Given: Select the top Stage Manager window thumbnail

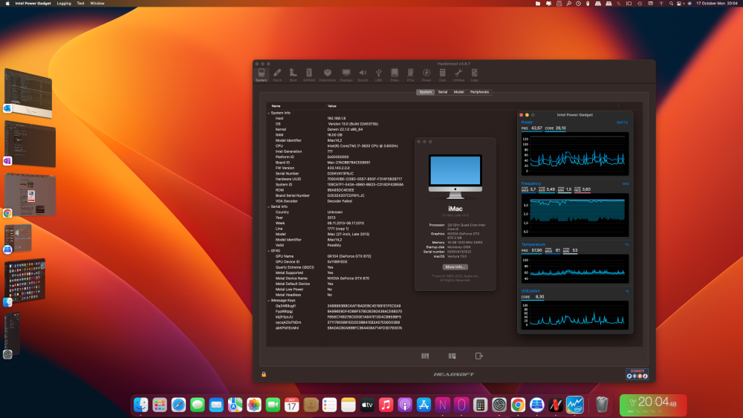Looking at the screenshot, I should point(28,93).
